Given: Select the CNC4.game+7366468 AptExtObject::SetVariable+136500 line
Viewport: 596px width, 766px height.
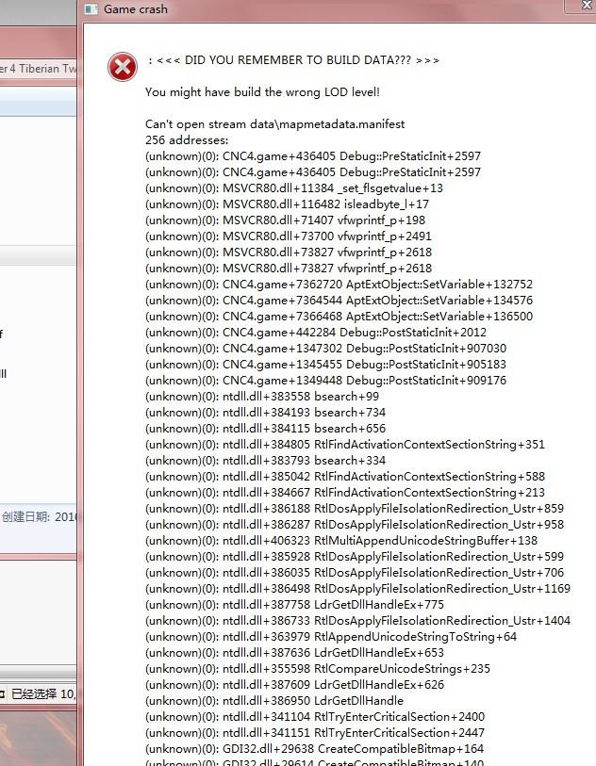Looking at the screenshot, I should (339, 317).
